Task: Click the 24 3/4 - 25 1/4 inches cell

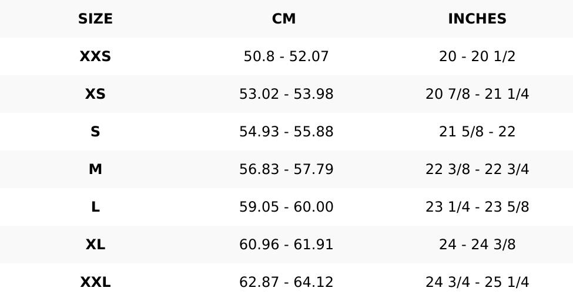Action: pos(477,282)
